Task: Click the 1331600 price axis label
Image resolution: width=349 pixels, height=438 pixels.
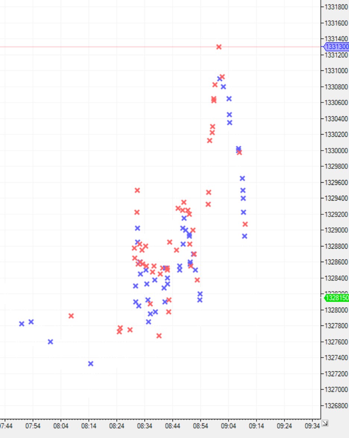Action: 336,23
